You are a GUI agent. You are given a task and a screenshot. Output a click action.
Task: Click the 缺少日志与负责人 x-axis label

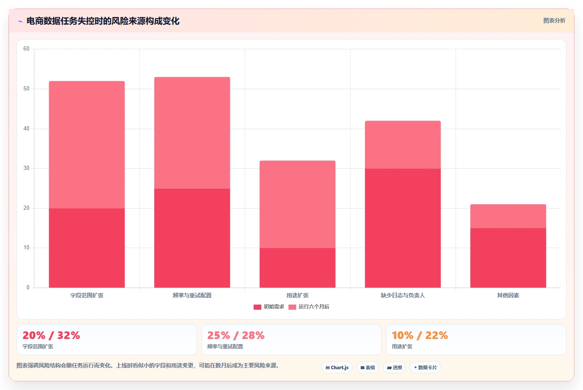(x=403, y=295)
